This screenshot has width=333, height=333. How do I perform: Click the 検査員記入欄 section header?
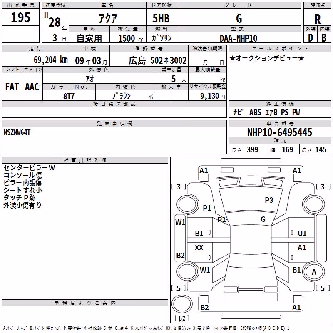click(85, 160)
